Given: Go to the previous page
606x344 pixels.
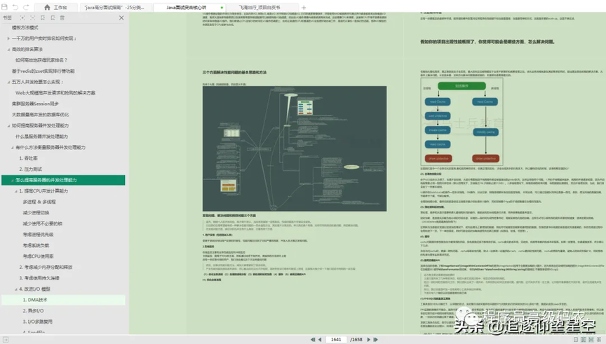Looking at the screenshot, I should [320, 339].
